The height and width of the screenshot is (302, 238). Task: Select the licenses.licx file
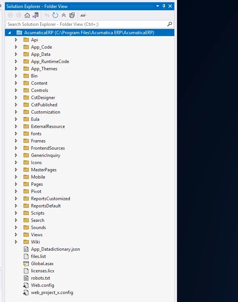tap(43, 271)
